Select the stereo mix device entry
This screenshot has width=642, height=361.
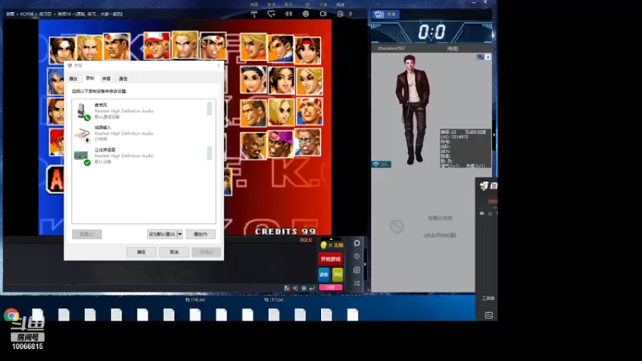pos(144,156)
